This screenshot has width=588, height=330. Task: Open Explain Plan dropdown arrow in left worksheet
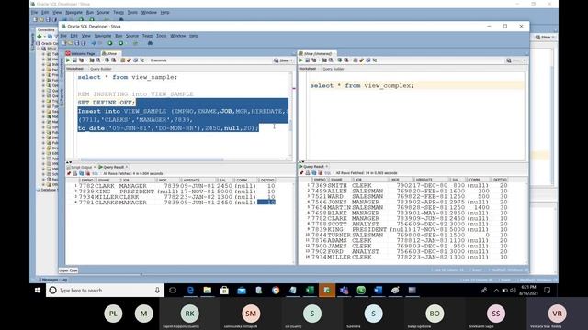pos(86,60)
